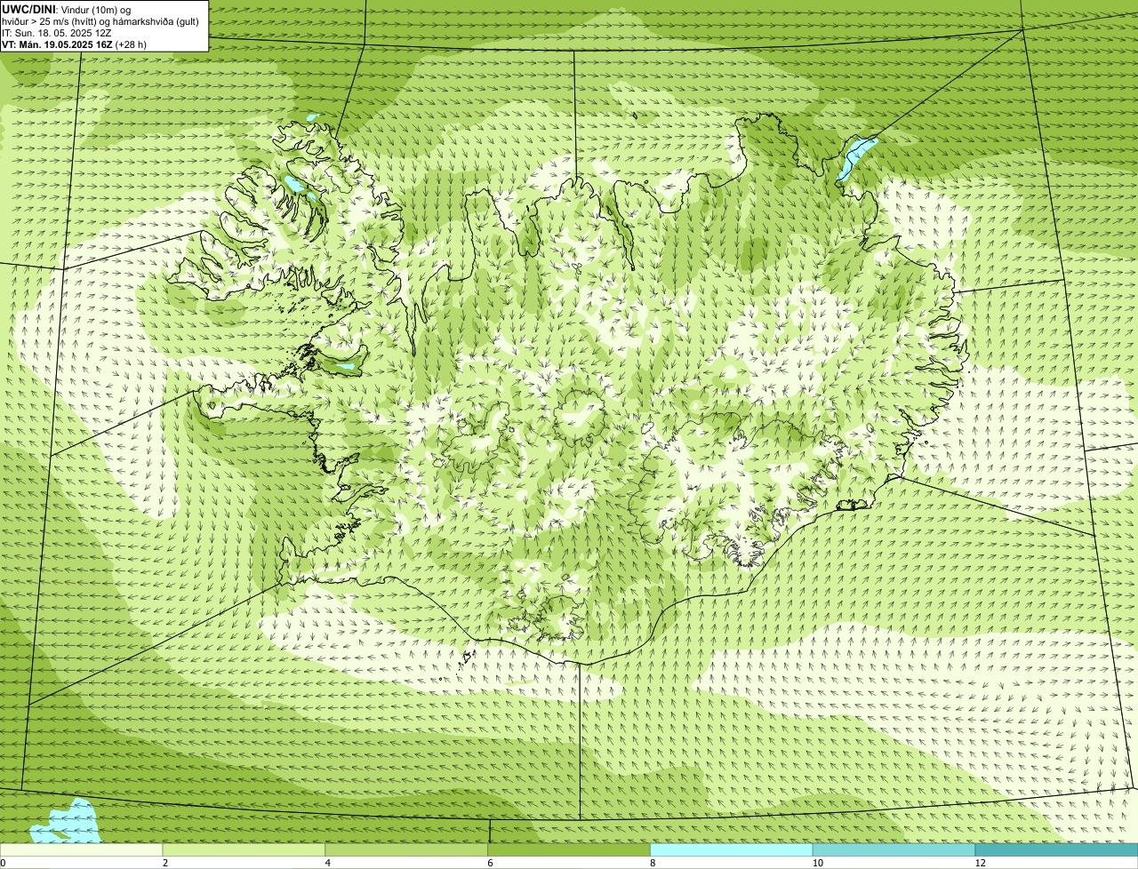Click the 'UWC/DINI' title text in the legend box
The image size is (1138, 869).
28,9
